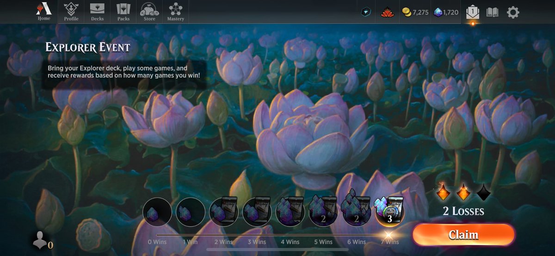Click the 4 Wins label

(290, 242)
